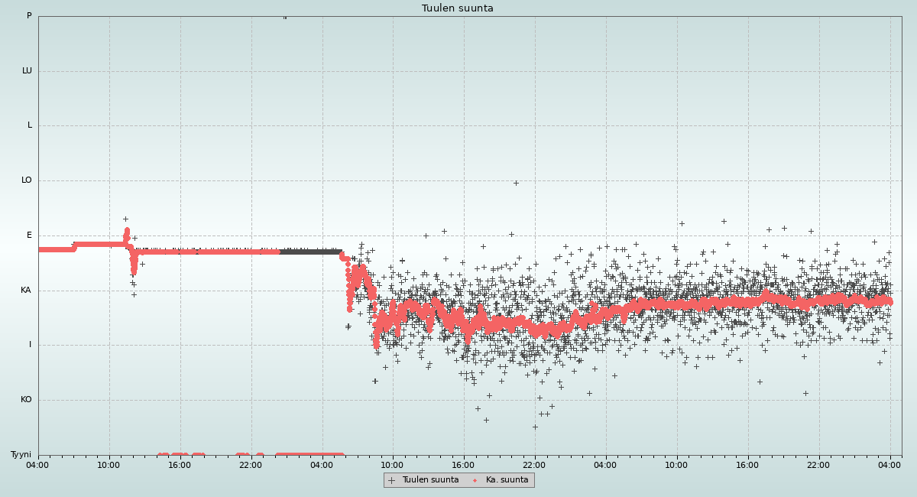Click the plus marker icon in legend
The width and height of the screenshot is (917, 497).
pos(392,480)
